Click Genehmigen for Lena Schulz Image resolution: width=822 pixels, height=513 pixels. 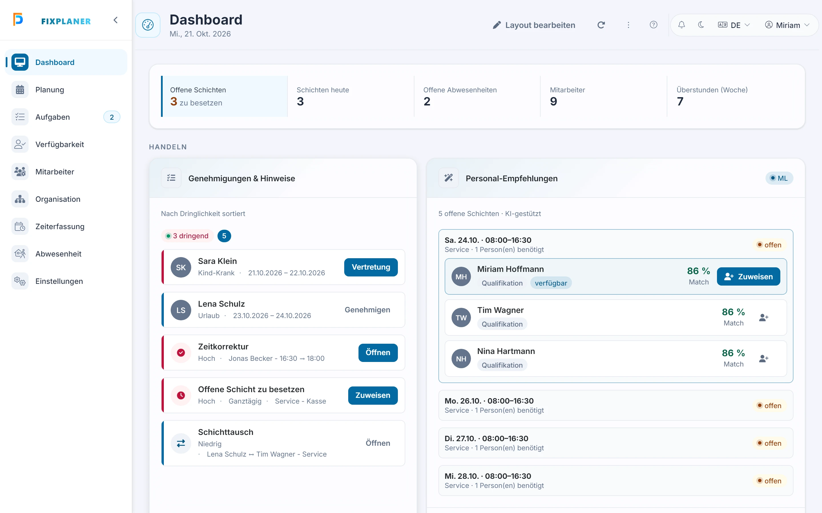pyautogui.click(x=367, y=310)
